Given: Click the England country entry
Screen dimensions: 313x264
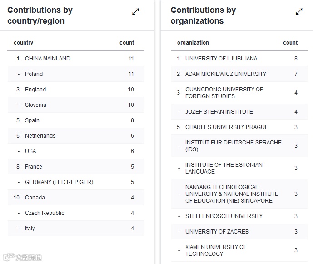Looking at the screenshot, I should coord(35,90).
